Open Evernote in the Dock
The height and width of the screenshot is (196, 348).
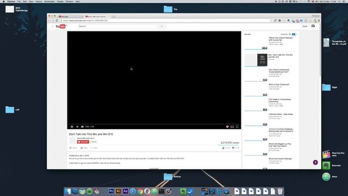coord(183,191)
